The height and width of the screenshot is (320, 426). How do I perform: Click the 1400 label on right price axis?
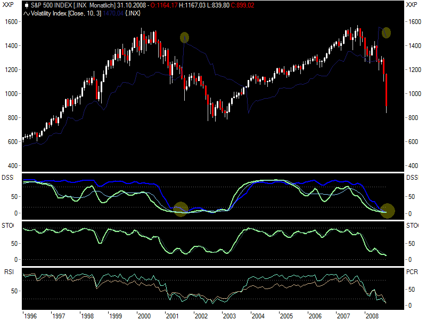coord(415,46)
